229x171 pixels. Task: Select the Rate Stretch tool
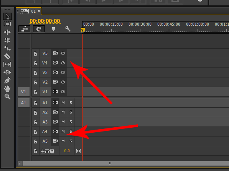7,48
